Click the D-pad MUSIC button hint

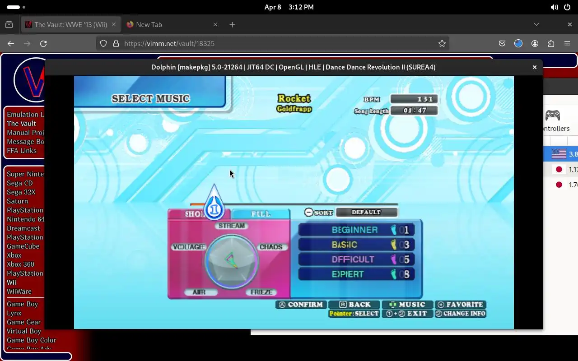(x=407, y=305)
